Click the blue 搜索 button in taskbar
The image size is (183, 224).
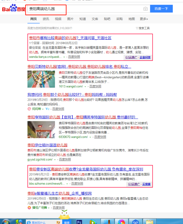click(x=67, y=222)
